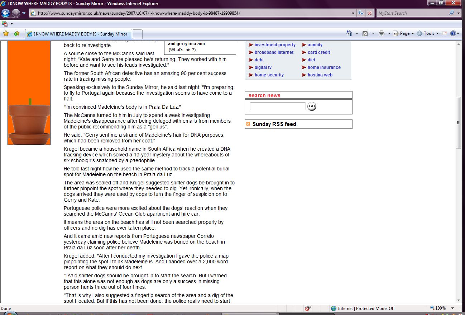This screenshot has height=315, width=465.
Task: Click the Refresh page icon
Action: [361, 13]
